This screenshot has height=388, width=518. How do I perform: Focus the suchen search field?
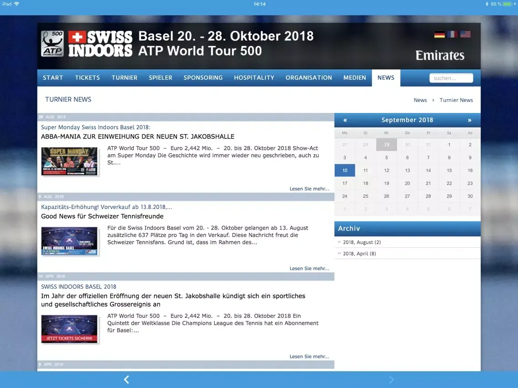(451, 78)
